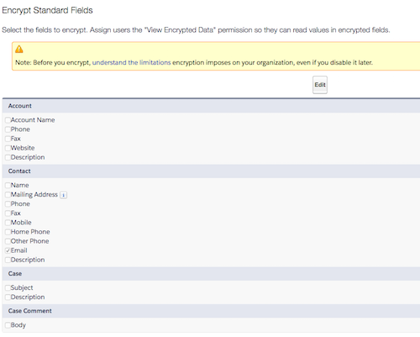Check the Other Phone checkbox
The image size is (420, 337).
8,241
